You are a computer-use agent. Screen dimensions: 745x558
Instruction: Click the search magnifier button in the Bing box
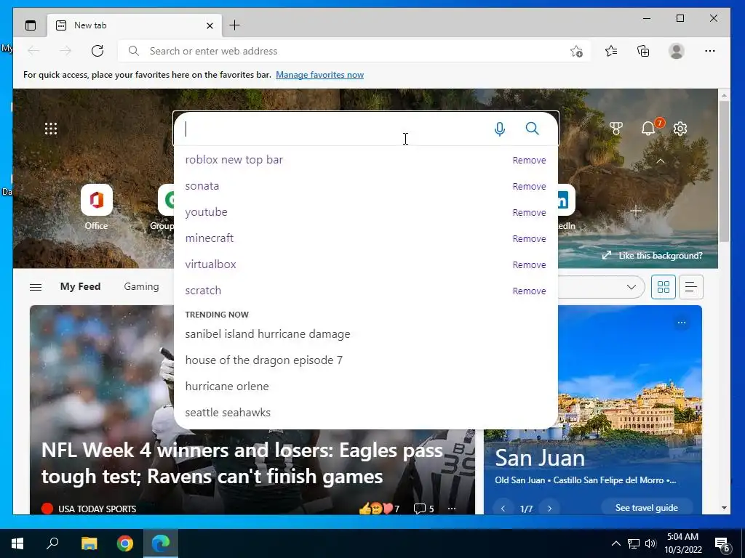pos(532,129)
